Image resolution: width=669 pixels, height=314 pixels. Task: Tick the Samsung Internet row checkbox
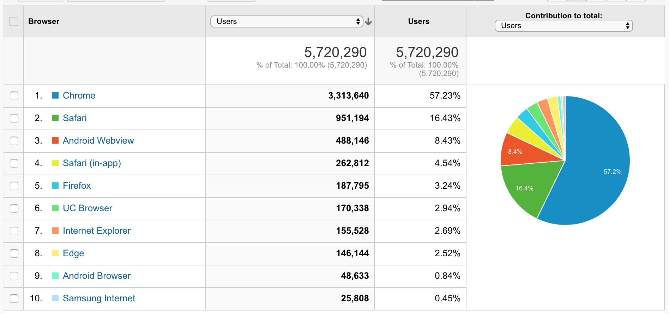(14, 299)
